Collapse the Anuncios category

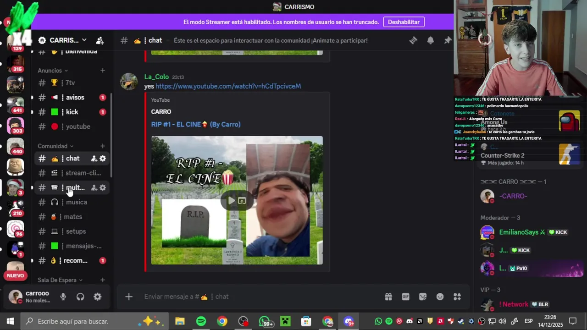(53, 71)
